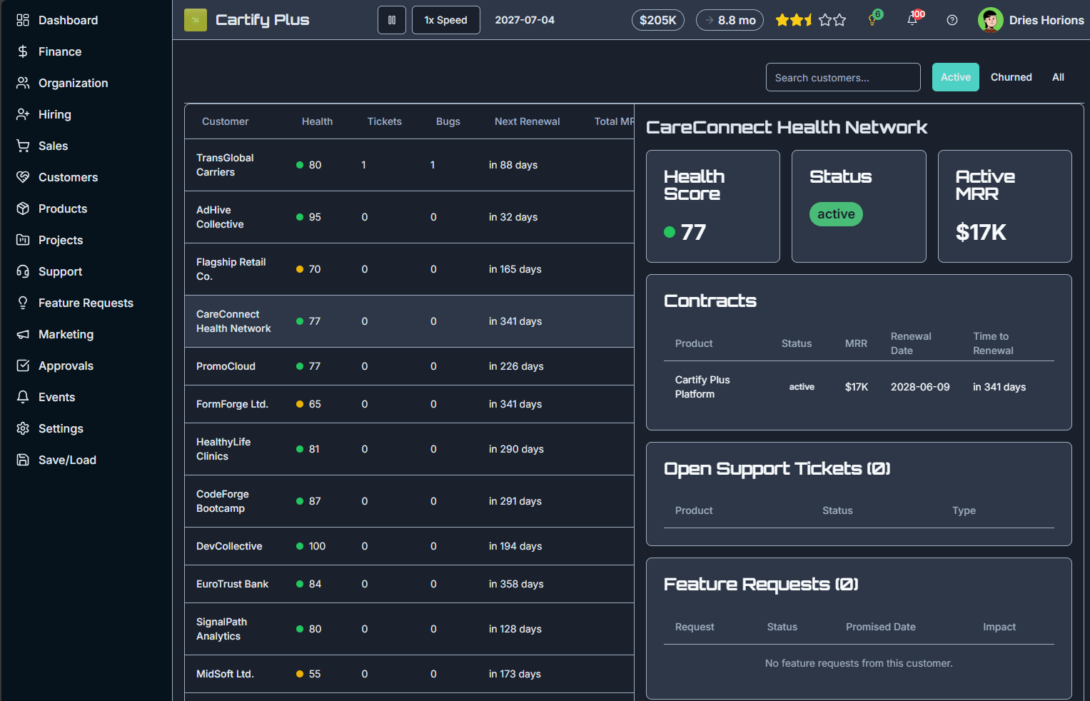Click the Marketing megaphone icon
This screenshot has width=1090, height=701.
(23, 334)
